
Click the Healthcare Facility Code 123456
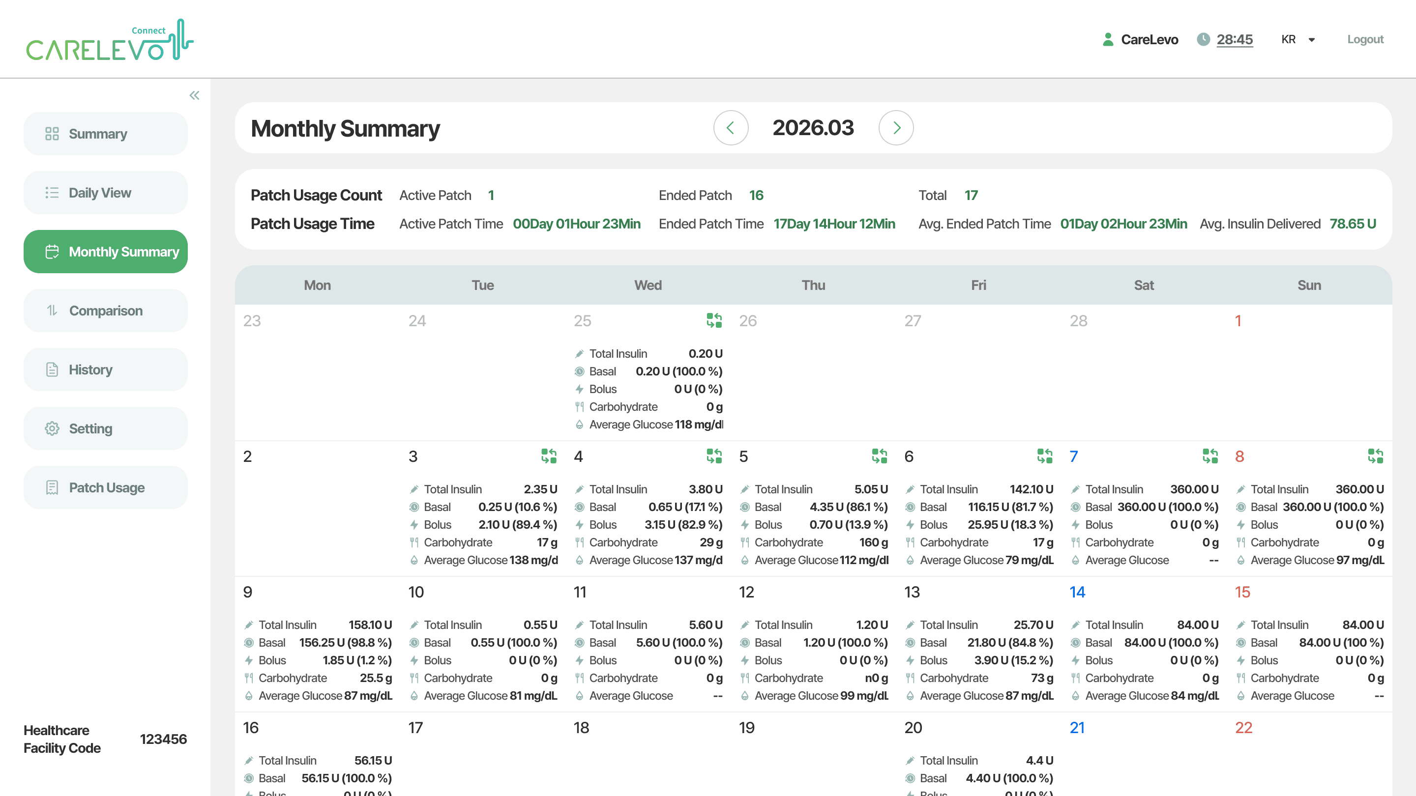[x=163, y=739]
